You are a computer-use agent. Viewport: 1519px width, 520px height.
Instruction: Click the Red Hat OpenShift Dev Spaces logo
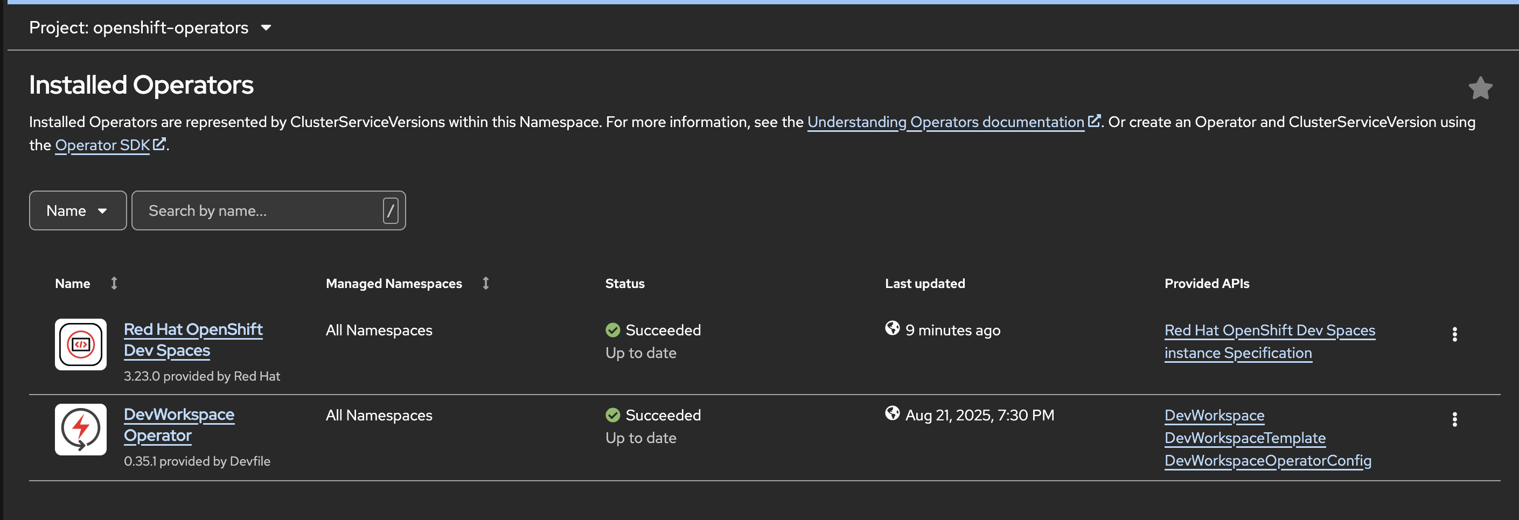(x=81, y=345)
